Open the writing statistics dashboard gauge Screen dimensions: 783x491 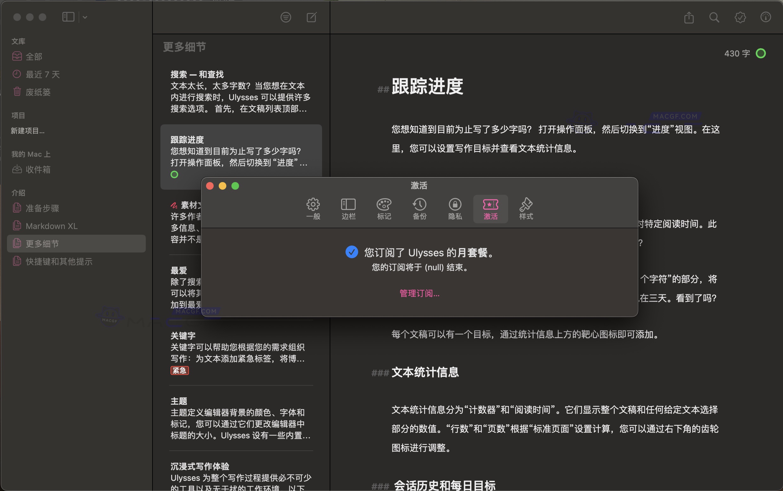coord(766,18)
